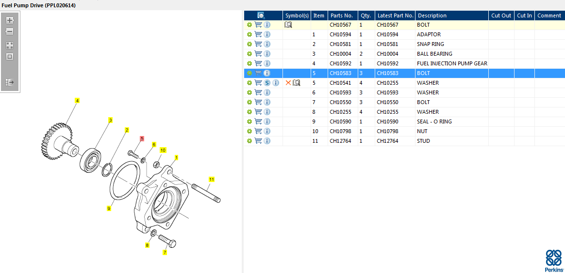Add STUD CH12764 to cart
Screen dimensions: 565x273
[x=258, y=141]
